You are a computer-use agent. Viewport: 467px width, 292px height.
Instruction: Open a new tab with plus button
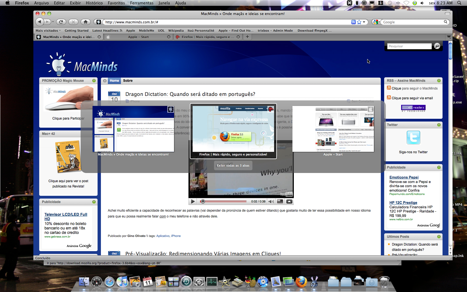pyautogui.click(x=247, y=37)
